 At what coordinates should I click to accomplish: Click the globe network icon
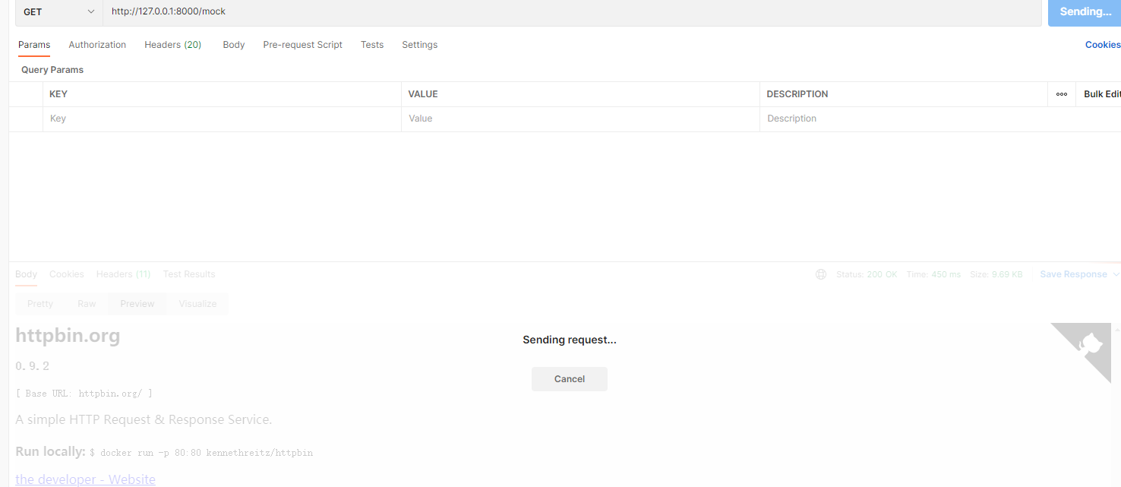click(x=821, y=274)
